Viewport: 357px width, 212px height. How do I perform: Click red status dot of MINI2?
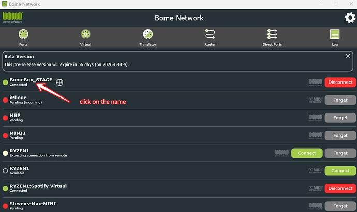pyautogui.click(x=5, y=136)
